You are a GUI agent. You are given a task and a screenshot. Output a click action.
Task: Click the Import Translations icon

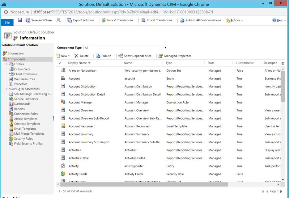pyautogui.click(x=104, y=20)
